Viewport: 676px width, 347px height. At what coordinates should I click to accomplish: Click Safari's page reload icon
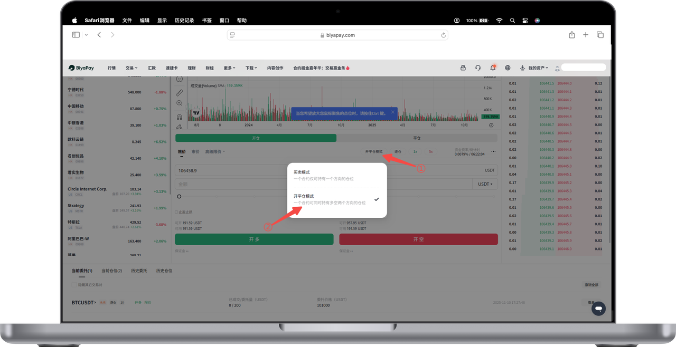pos(443,35)
